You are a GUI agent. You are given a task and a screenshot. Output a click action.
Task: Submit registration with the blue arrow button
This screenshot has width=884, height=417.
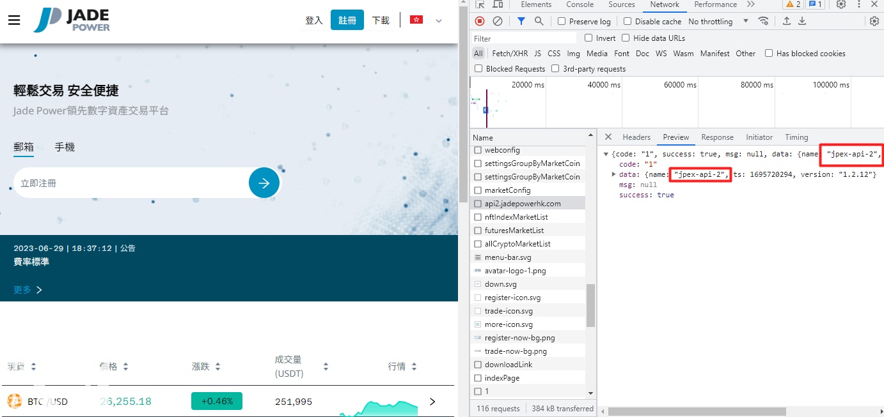click(264, 183)
